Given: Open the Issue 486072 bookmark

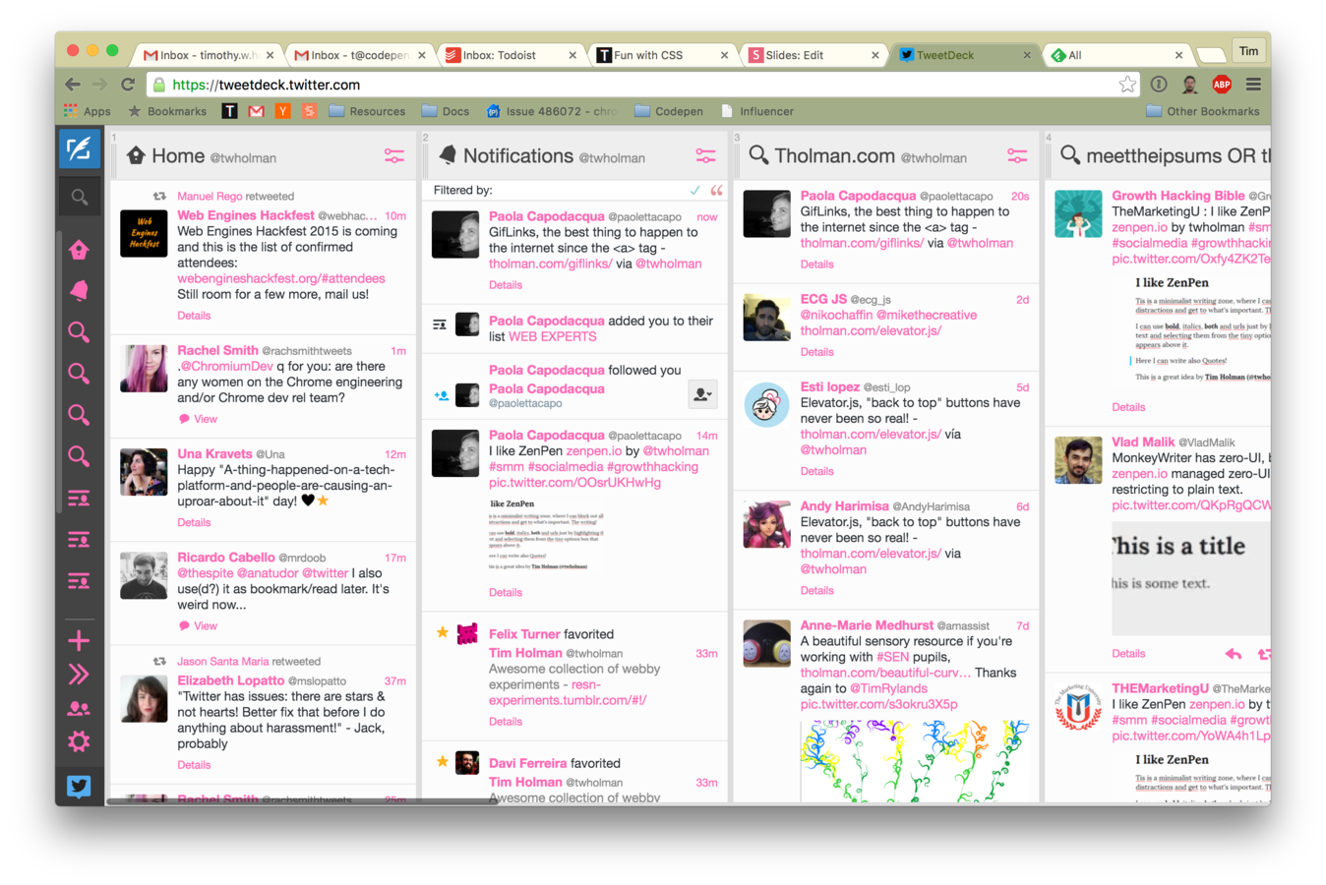Looking at the screenshot, I should pos(552,111).
